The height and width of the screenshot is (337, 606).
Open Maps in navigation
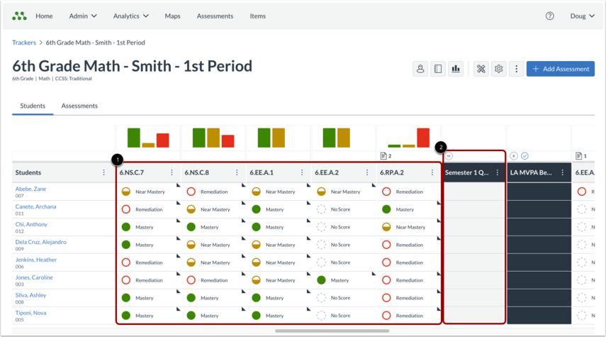(x=172, y=16)
